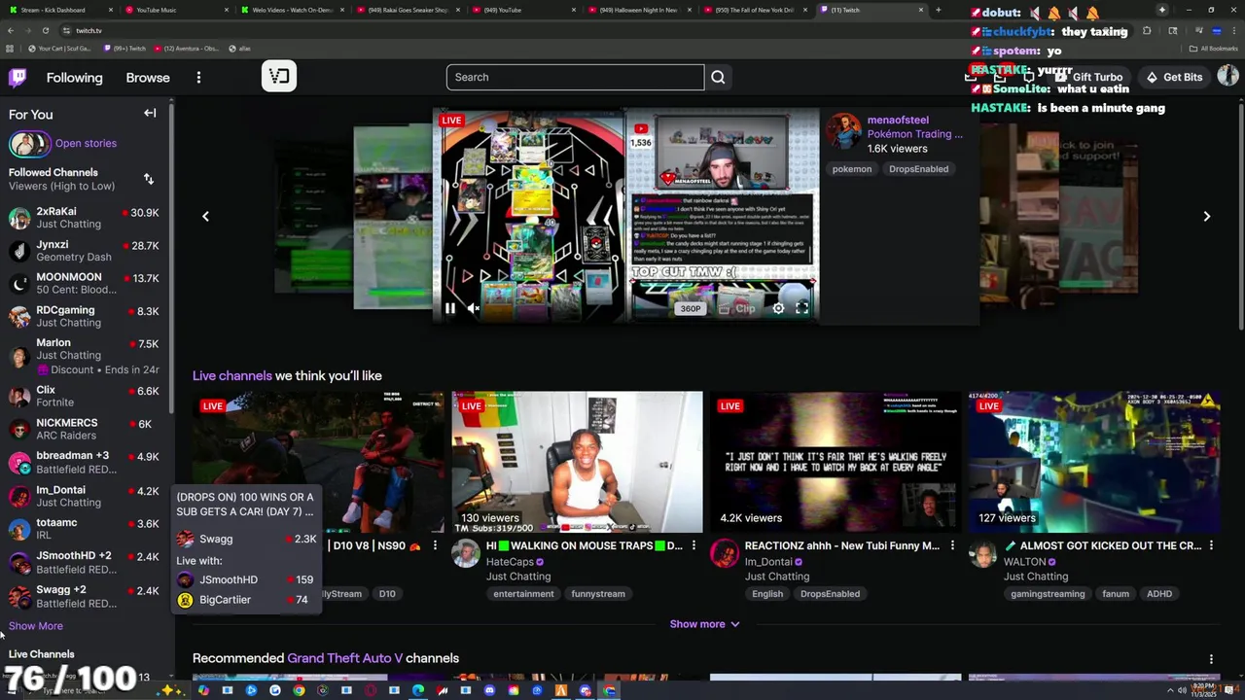Expand sidebar Show More channels

point(36,626)
